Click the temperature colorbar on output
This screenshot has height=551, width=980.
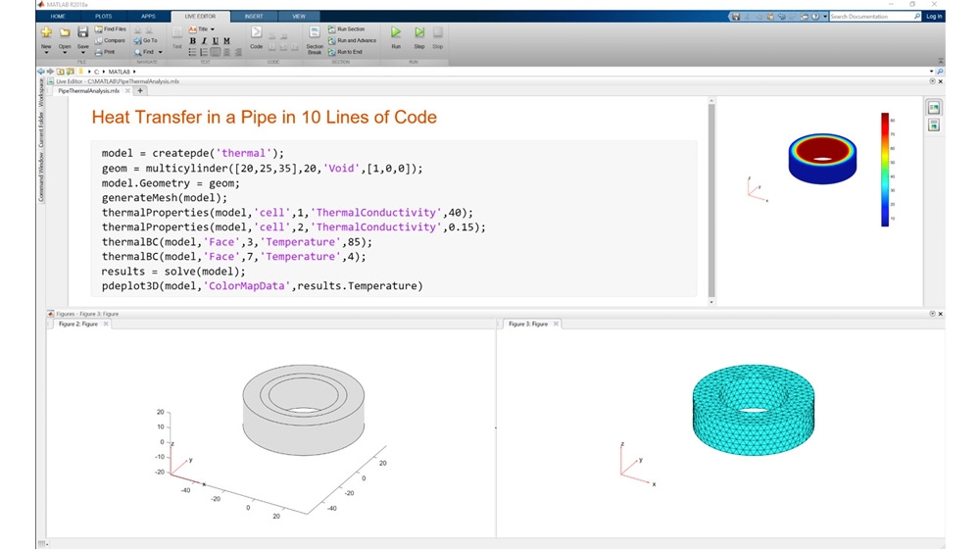(x=885, y=169)
